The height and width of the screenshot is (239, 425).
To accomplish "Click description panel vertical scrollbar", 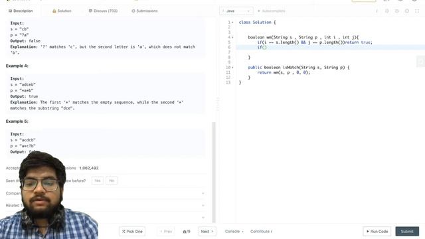I will 214,172.
